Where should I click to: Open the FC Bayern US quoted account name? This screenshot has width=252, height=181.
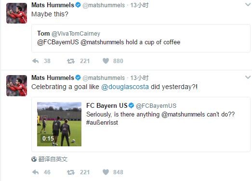click(106, 106)
